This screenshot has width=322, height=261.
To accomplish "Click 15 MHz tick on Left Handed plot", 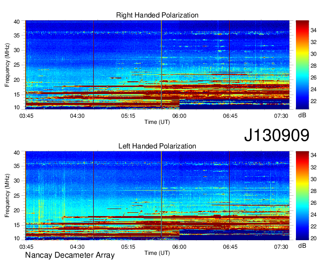I will point(17,226).
